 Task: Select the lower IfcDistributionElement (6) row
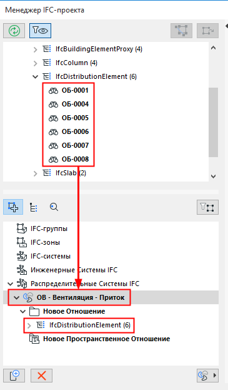click(x=89, y=325)
